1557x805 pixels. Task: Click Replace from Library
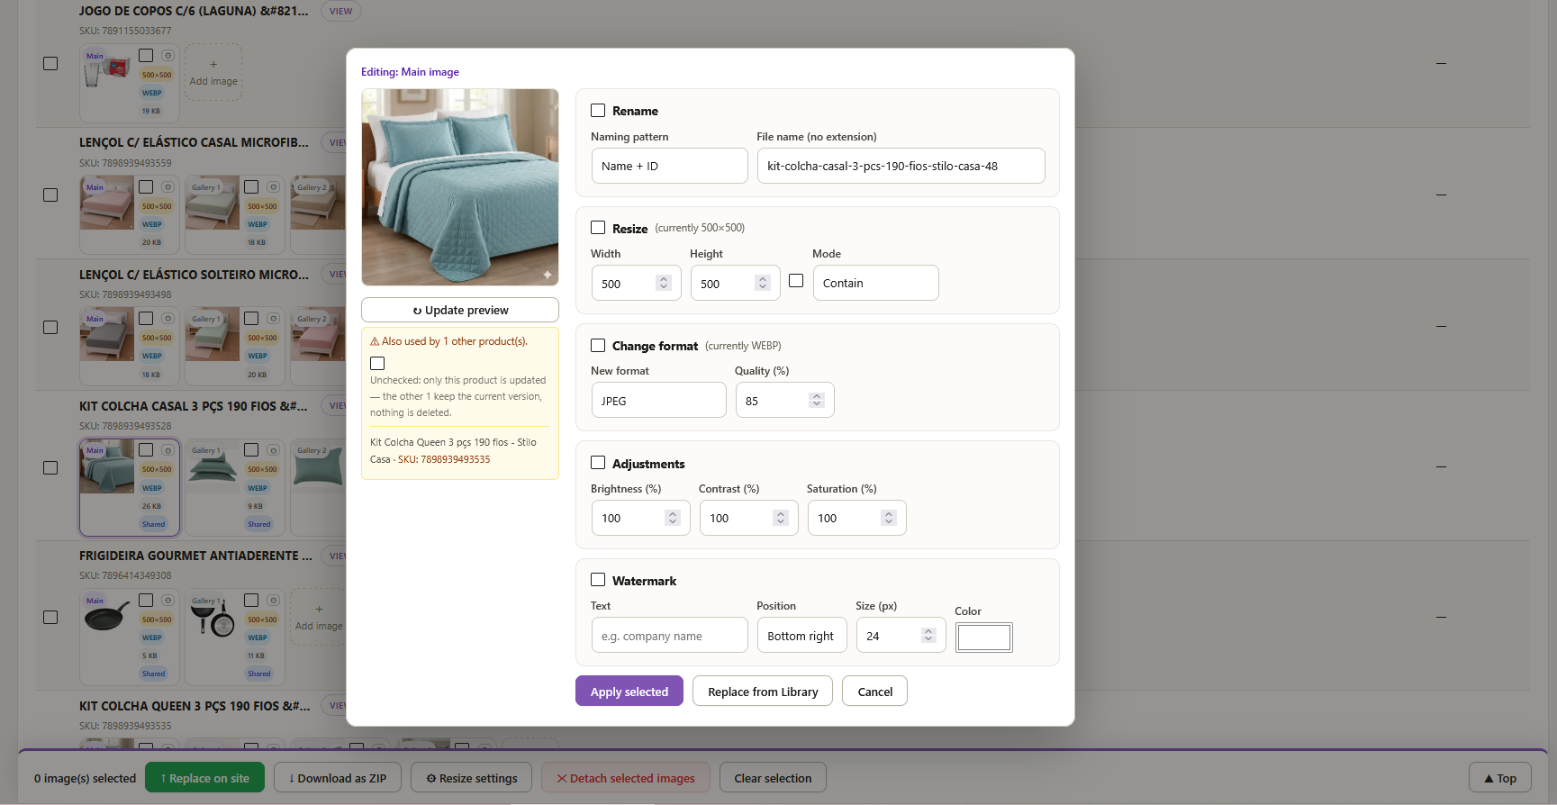pyautogui.click(x=763, y=692)
